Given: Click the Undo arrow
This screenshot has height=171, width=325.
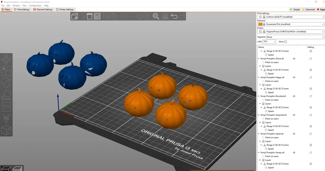Looking at the screenshot, I should [174, 16].
